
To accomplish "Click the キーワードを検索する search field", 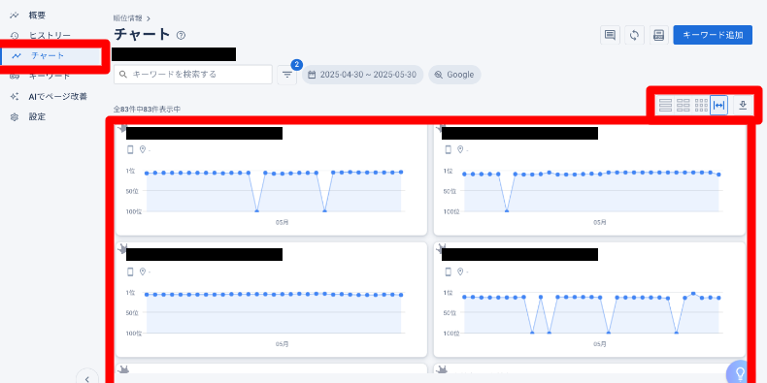I will (x=193, y=75).
